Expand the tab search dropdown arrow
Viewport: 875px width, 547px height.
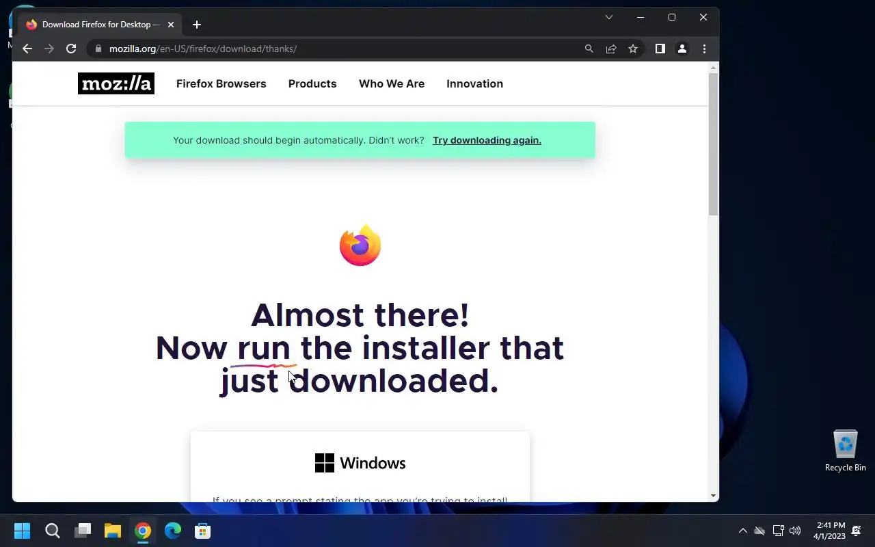[609, 17]
